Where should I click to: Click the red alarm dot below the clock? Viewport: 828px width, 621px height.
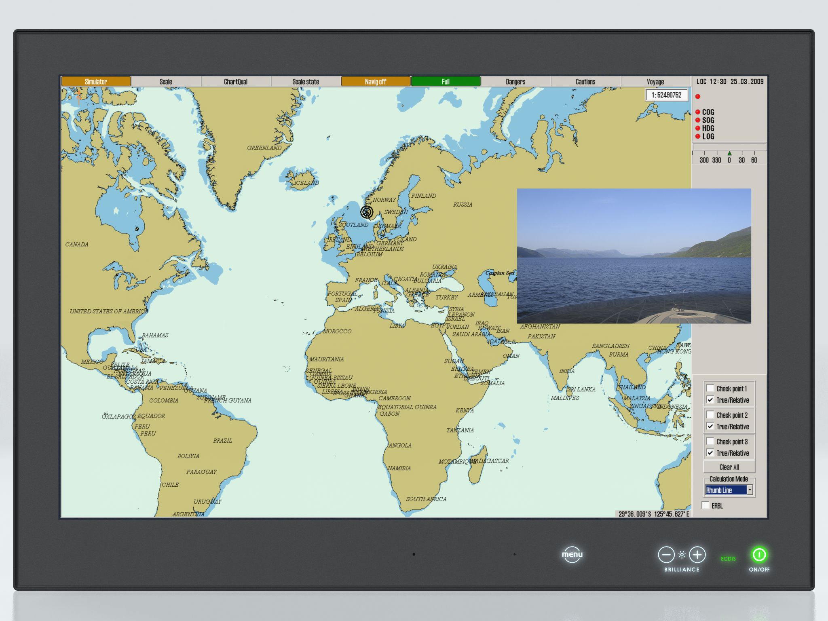coord(698,96)
